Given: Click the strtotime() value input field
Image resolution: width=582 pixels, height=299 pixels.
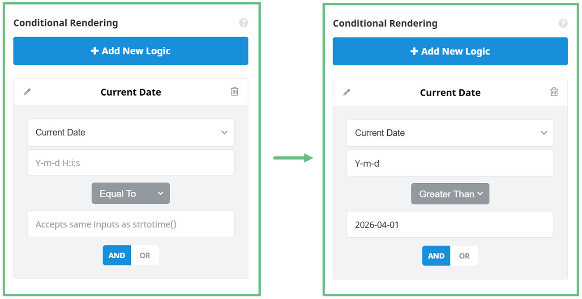Looking at the screenshot, I should coord(131,224).
